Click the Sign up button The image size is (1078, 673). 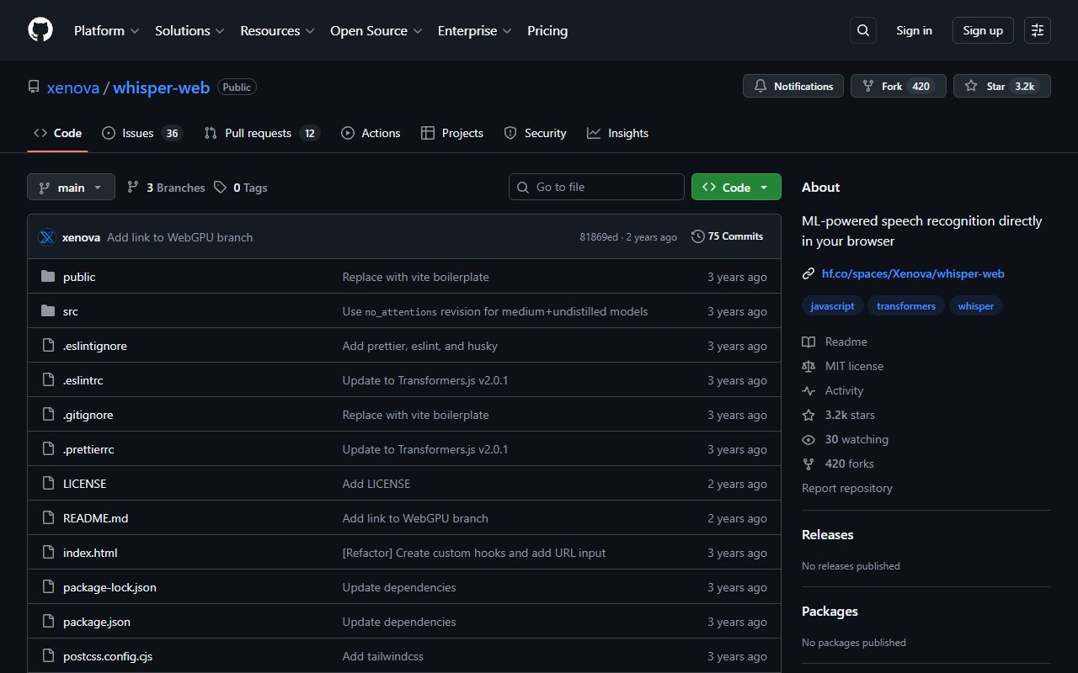pyautogui.click(x=982, y=29)
